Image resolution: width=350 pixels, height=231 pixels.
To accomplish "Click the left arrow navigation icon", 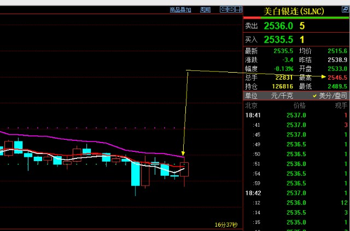I will tap(223, 9).
